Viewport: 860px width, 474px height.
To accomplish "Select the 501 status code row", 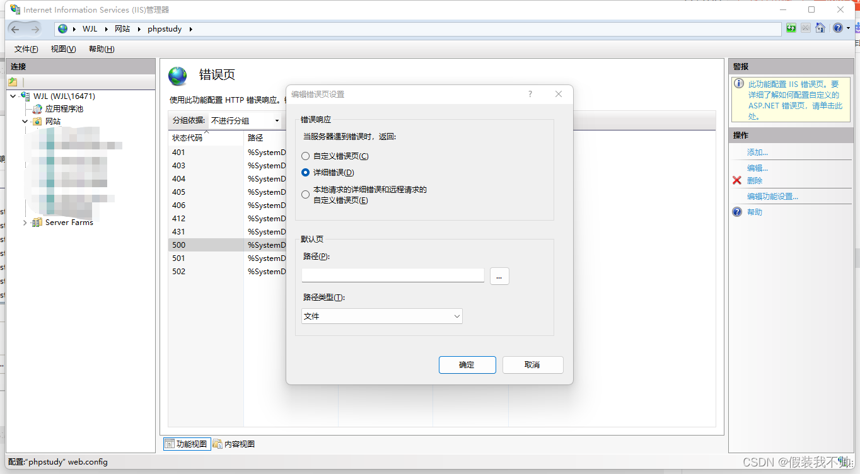I will tap(227, 258).
